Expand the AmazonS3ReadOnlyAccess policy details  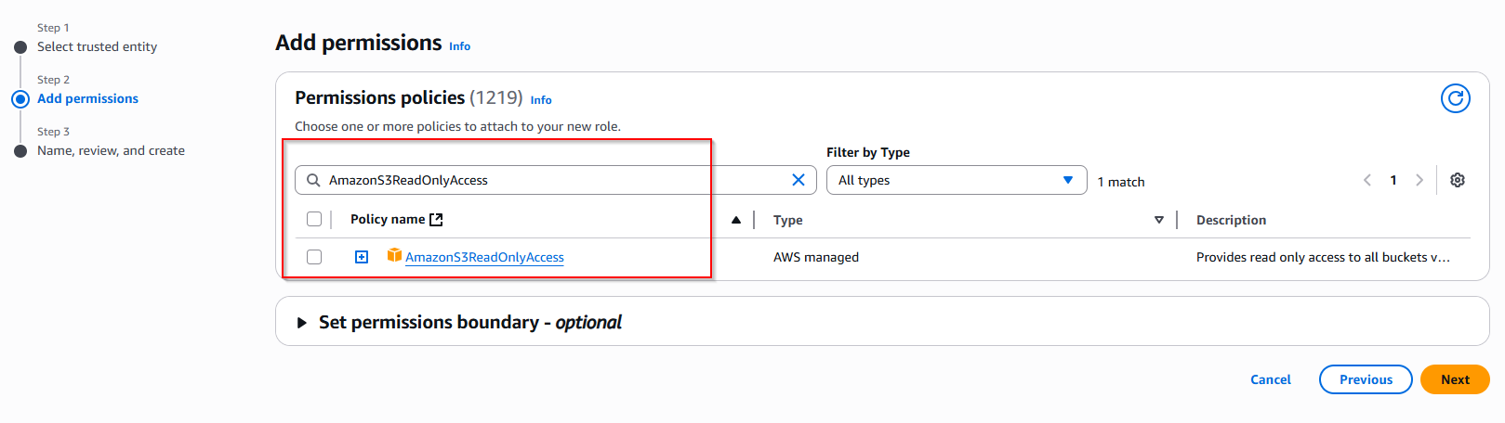tap(362, 257)
